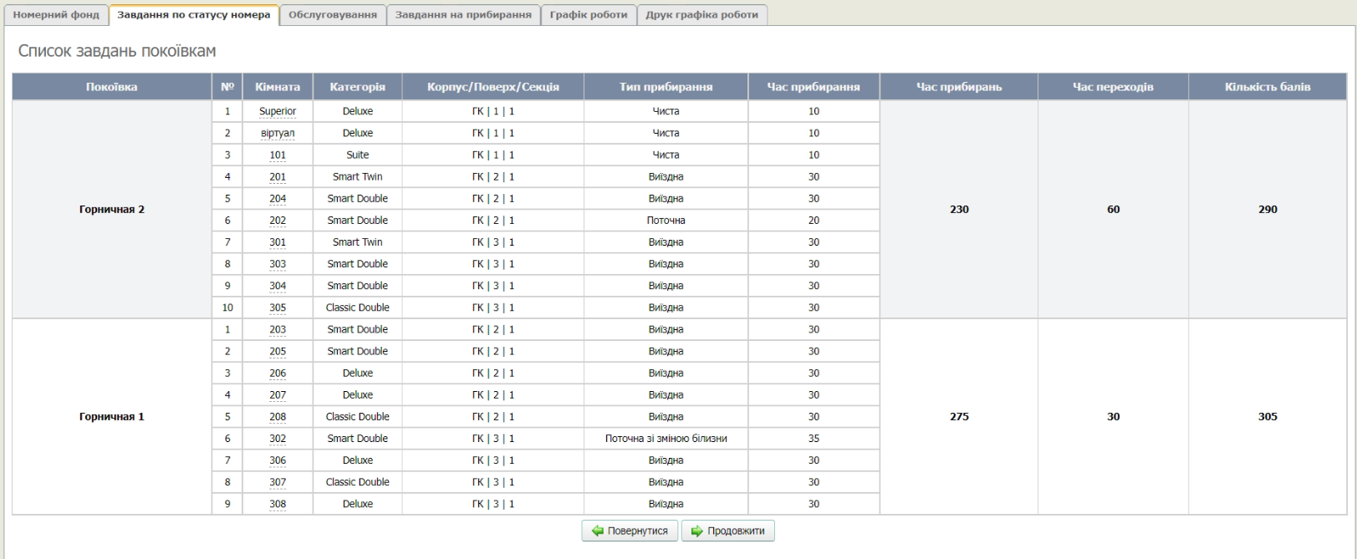The height and width of the screenshot is (559, 1357).
Task: Switch to the Обслуговування tab
Action: (332, 15)
